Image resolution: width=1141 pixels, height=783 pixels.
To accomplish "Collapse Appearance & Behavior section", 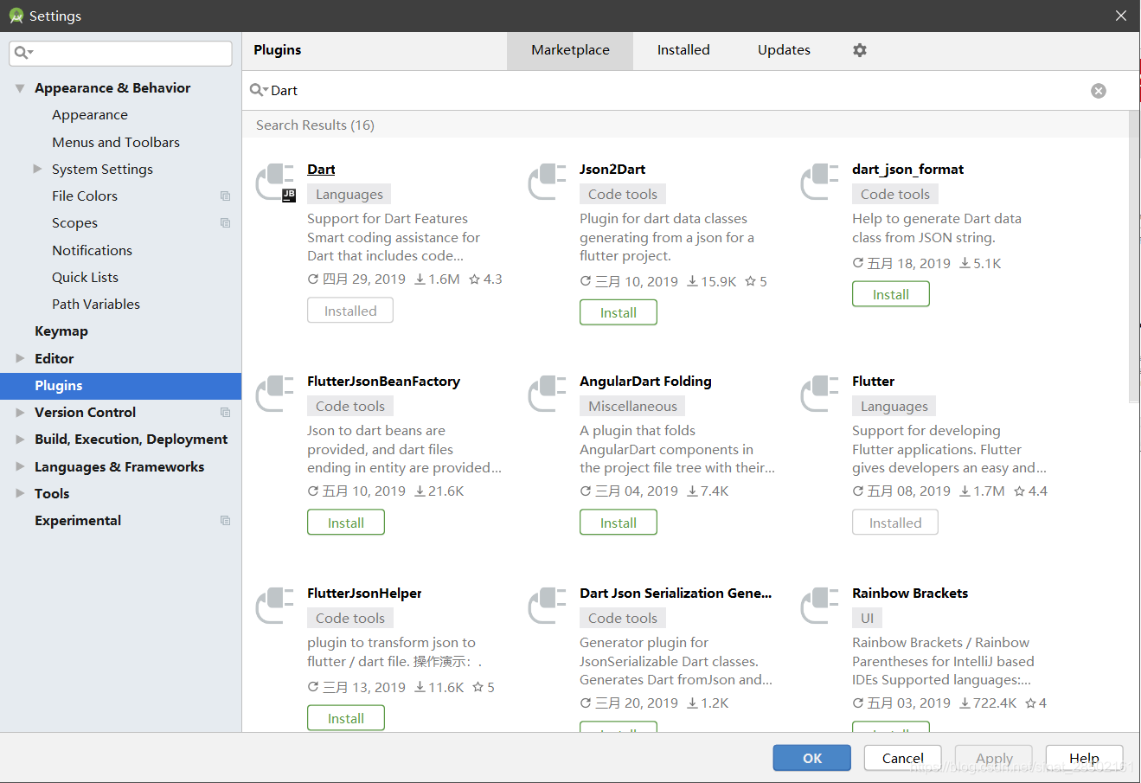I will point(20,88).
